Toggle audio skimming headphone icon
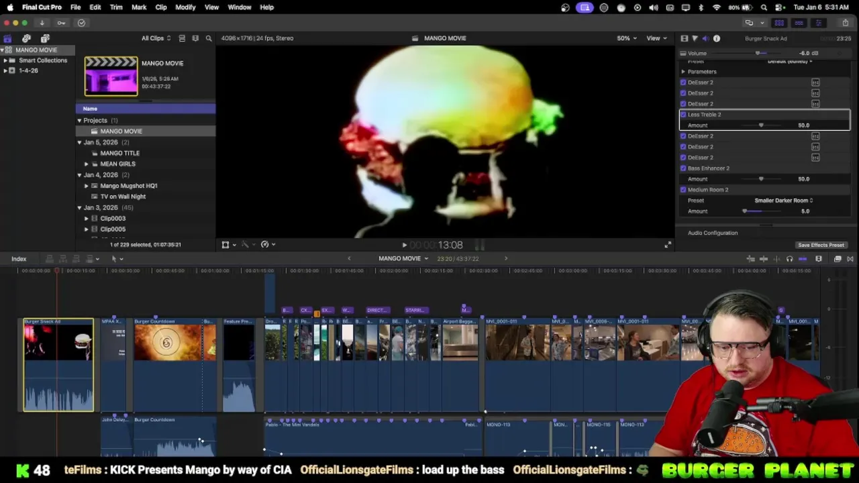Screen dimensions: 859x483 point(790,259)
